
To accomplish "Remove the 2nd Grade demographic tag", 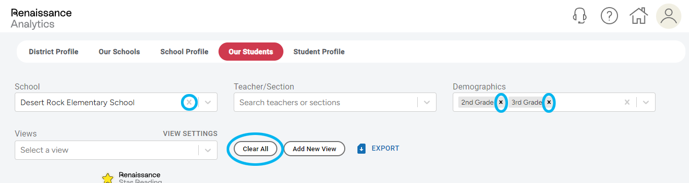I will point(501,102).
